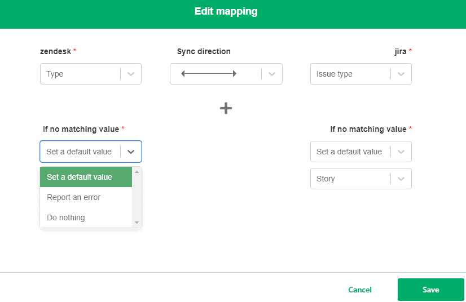Image resolution: width=466 pixels, height=302 pixels.
Task: Open the Story default value dropdown
Action: (x=361, y=179)
